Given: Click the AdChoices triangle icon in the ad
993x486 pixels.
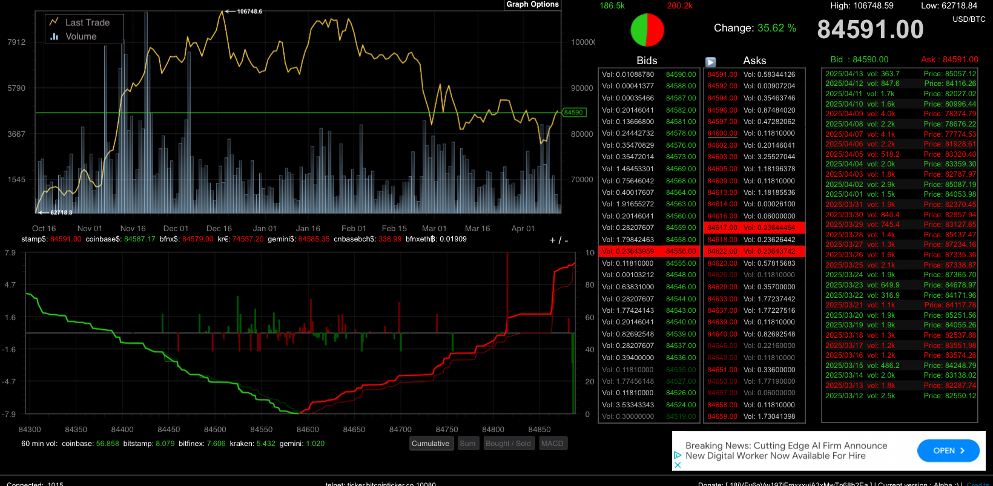Looking at the screenshot, I should (678, 455).
